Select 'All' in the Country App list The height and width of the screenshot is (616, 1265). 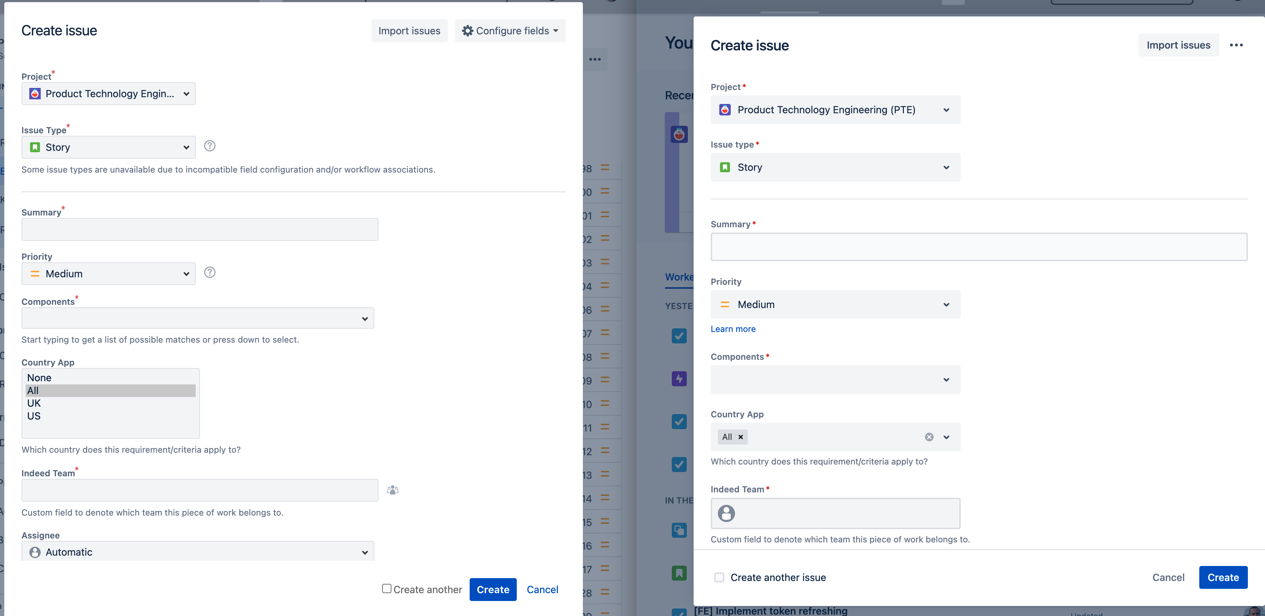[x=110, y=391]
